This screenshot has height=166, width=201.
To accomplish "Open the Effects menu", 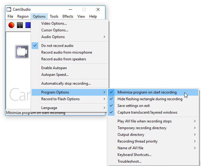I will (x=68, y=16).
